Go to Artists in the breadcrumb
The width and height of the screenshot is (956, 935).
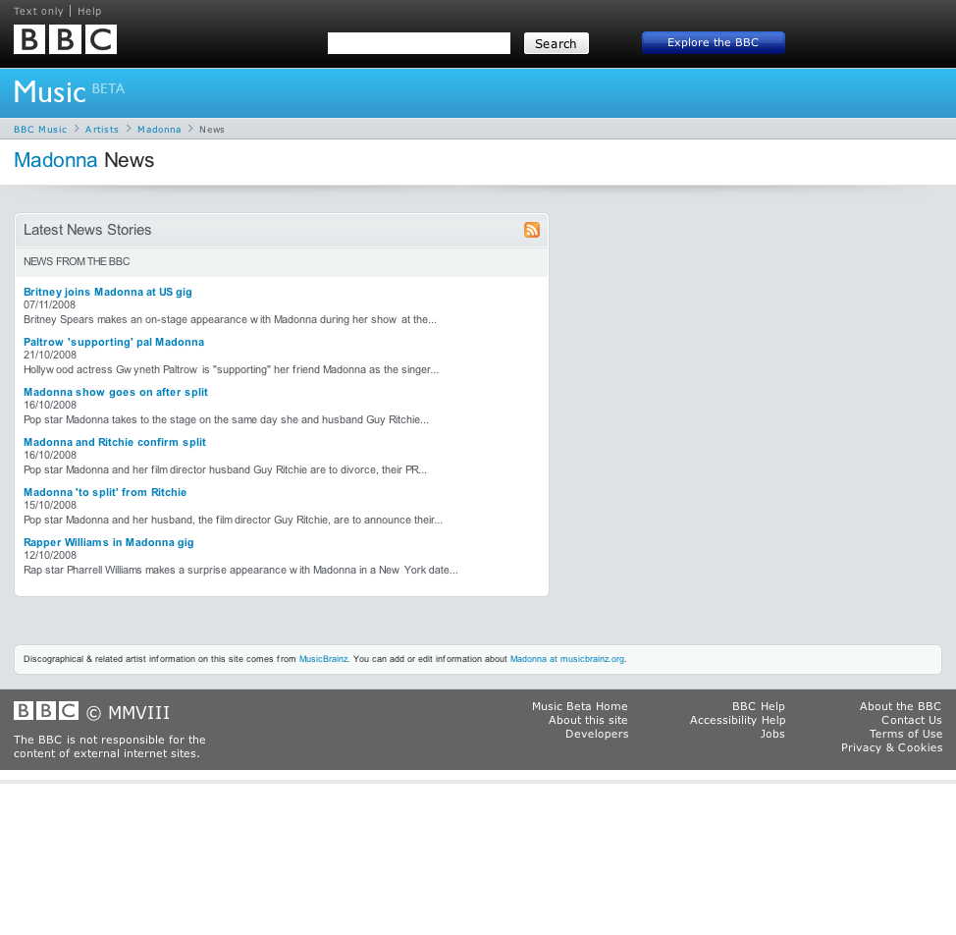click(102, 130)
